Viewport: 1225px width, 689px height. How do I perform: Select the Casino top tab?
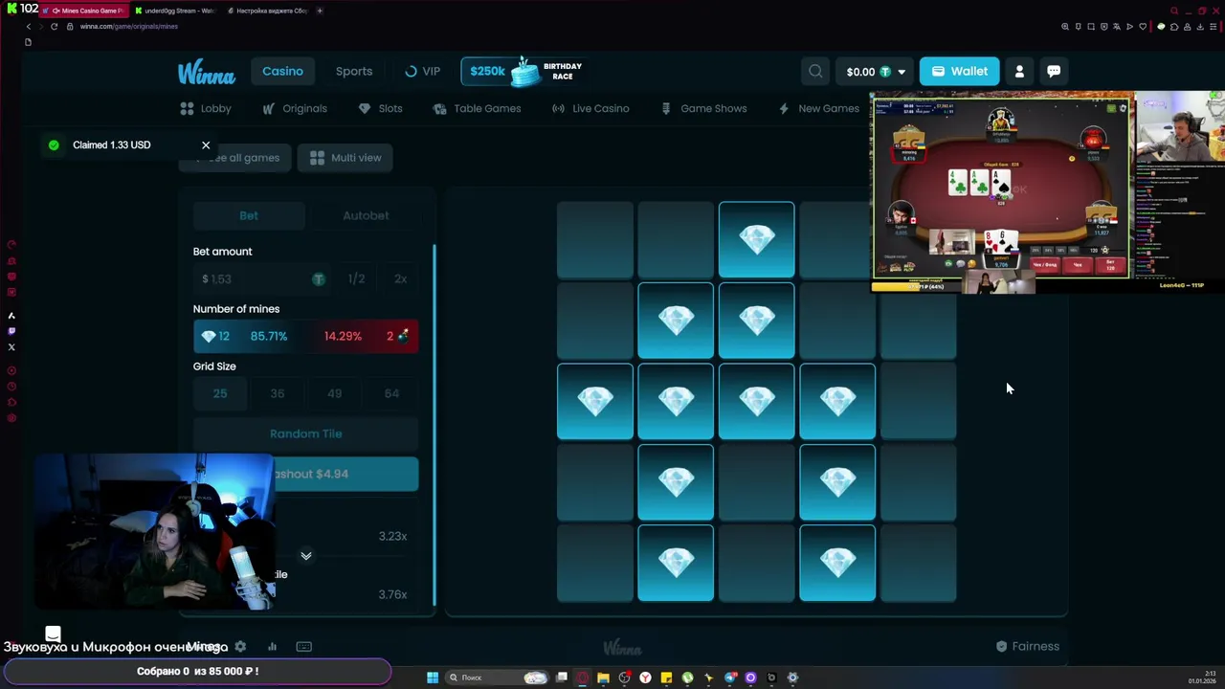[x=282, y=71]
